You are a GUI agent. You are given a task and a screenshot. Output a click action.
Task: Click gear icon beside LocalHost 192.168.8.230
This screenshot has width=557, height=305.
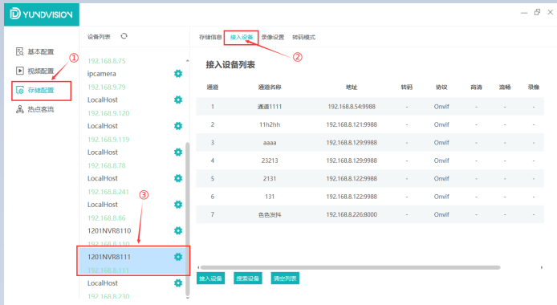coord(178,283)
